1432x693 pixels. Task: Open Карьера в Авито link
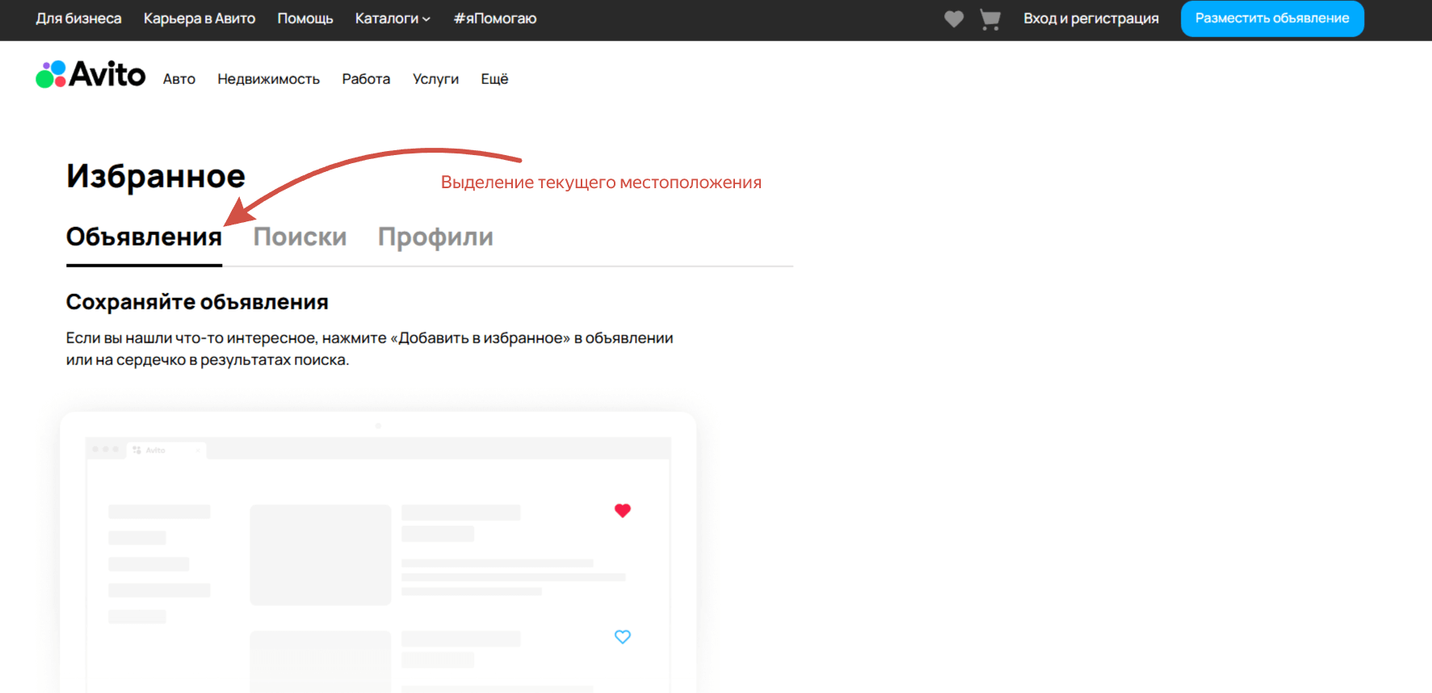199,19
